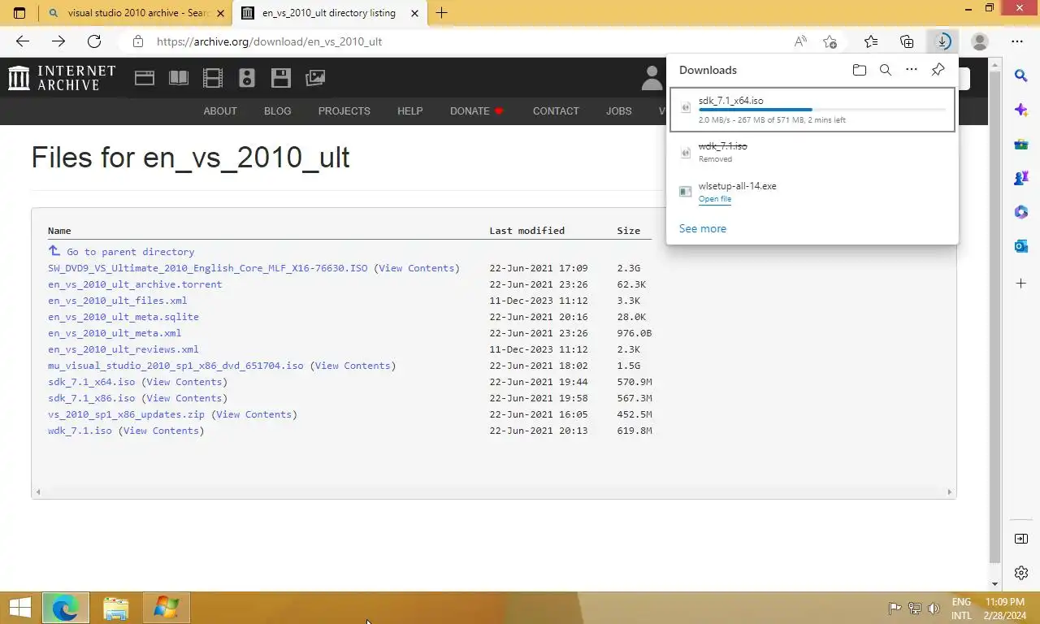
Task: Open DONATE in Internet Archive nav
Action: click(476, 111)
